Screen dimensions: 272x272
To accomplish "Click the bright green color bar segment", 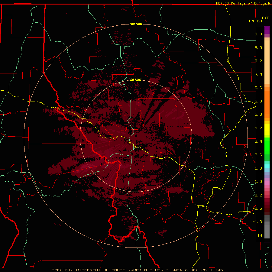I will coord(267,146).
